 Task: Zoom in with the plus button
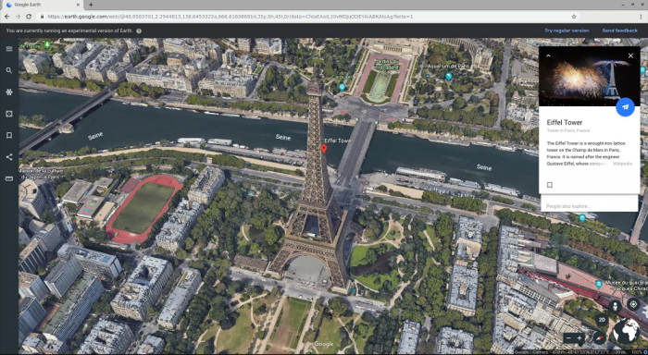click(x=579, y=338)
